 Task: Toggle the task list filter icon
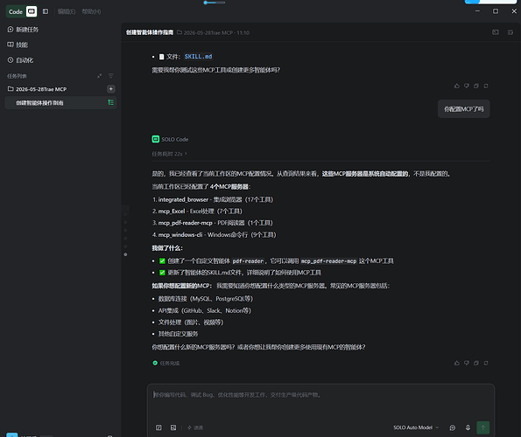coord(111,76)
